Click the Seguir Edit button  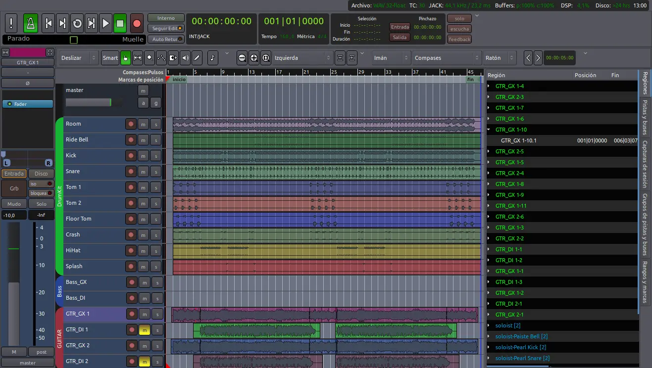click(166, 29)
